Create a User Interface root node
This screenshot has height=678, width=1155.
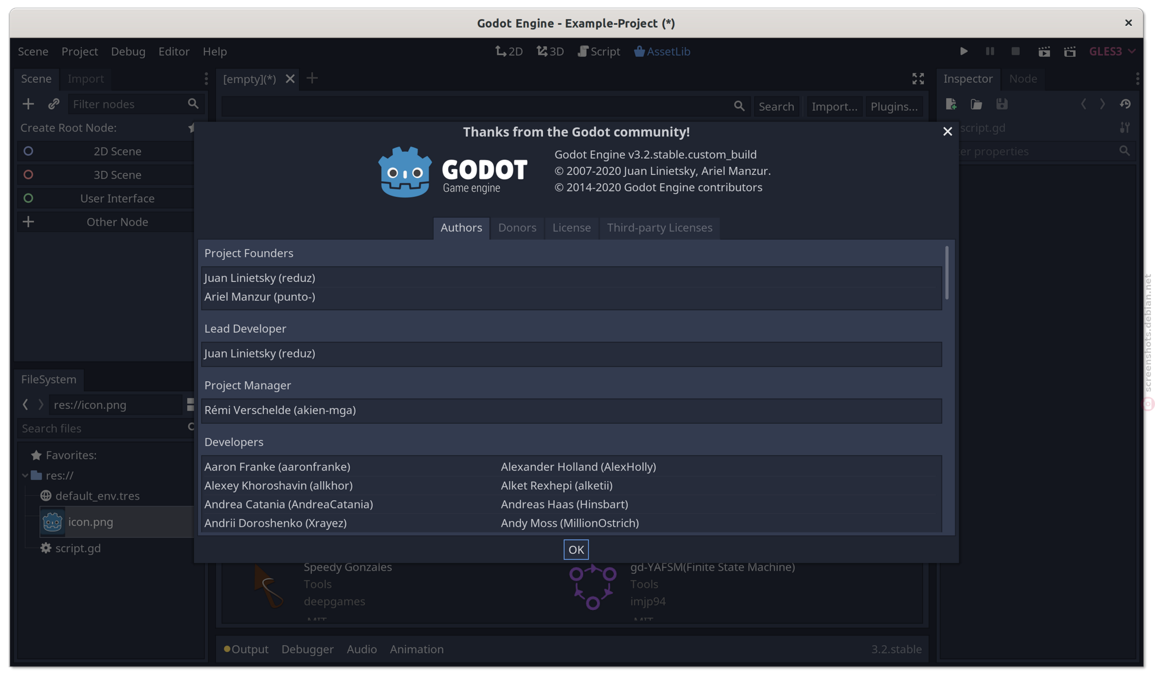point(106,199)
